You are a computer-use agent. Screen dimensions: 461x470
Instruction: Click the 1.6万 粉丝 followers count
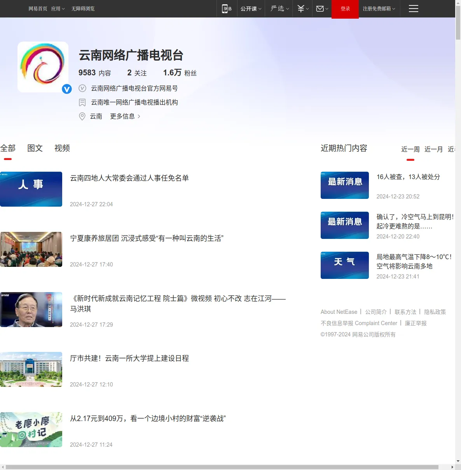180,73
